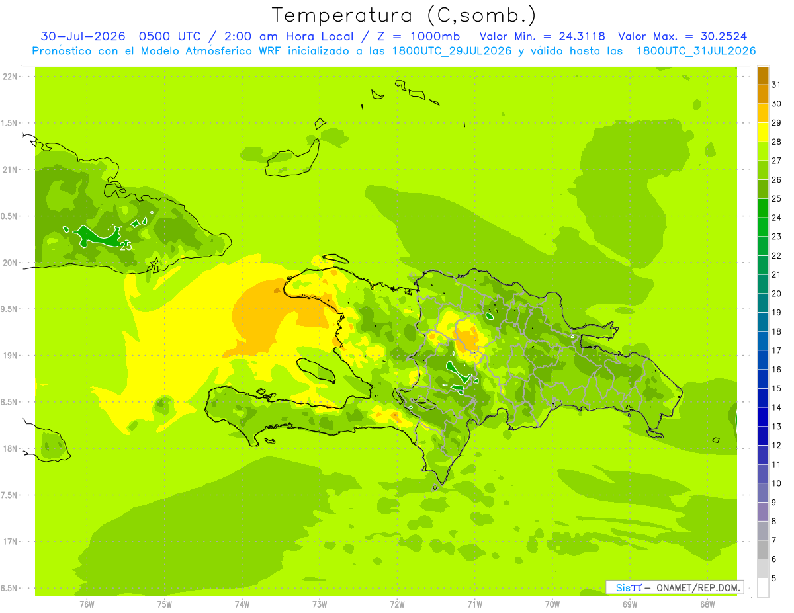The image size is (794, 613).
Task: Click the "70W" longitude label
Action: point(552,604)
